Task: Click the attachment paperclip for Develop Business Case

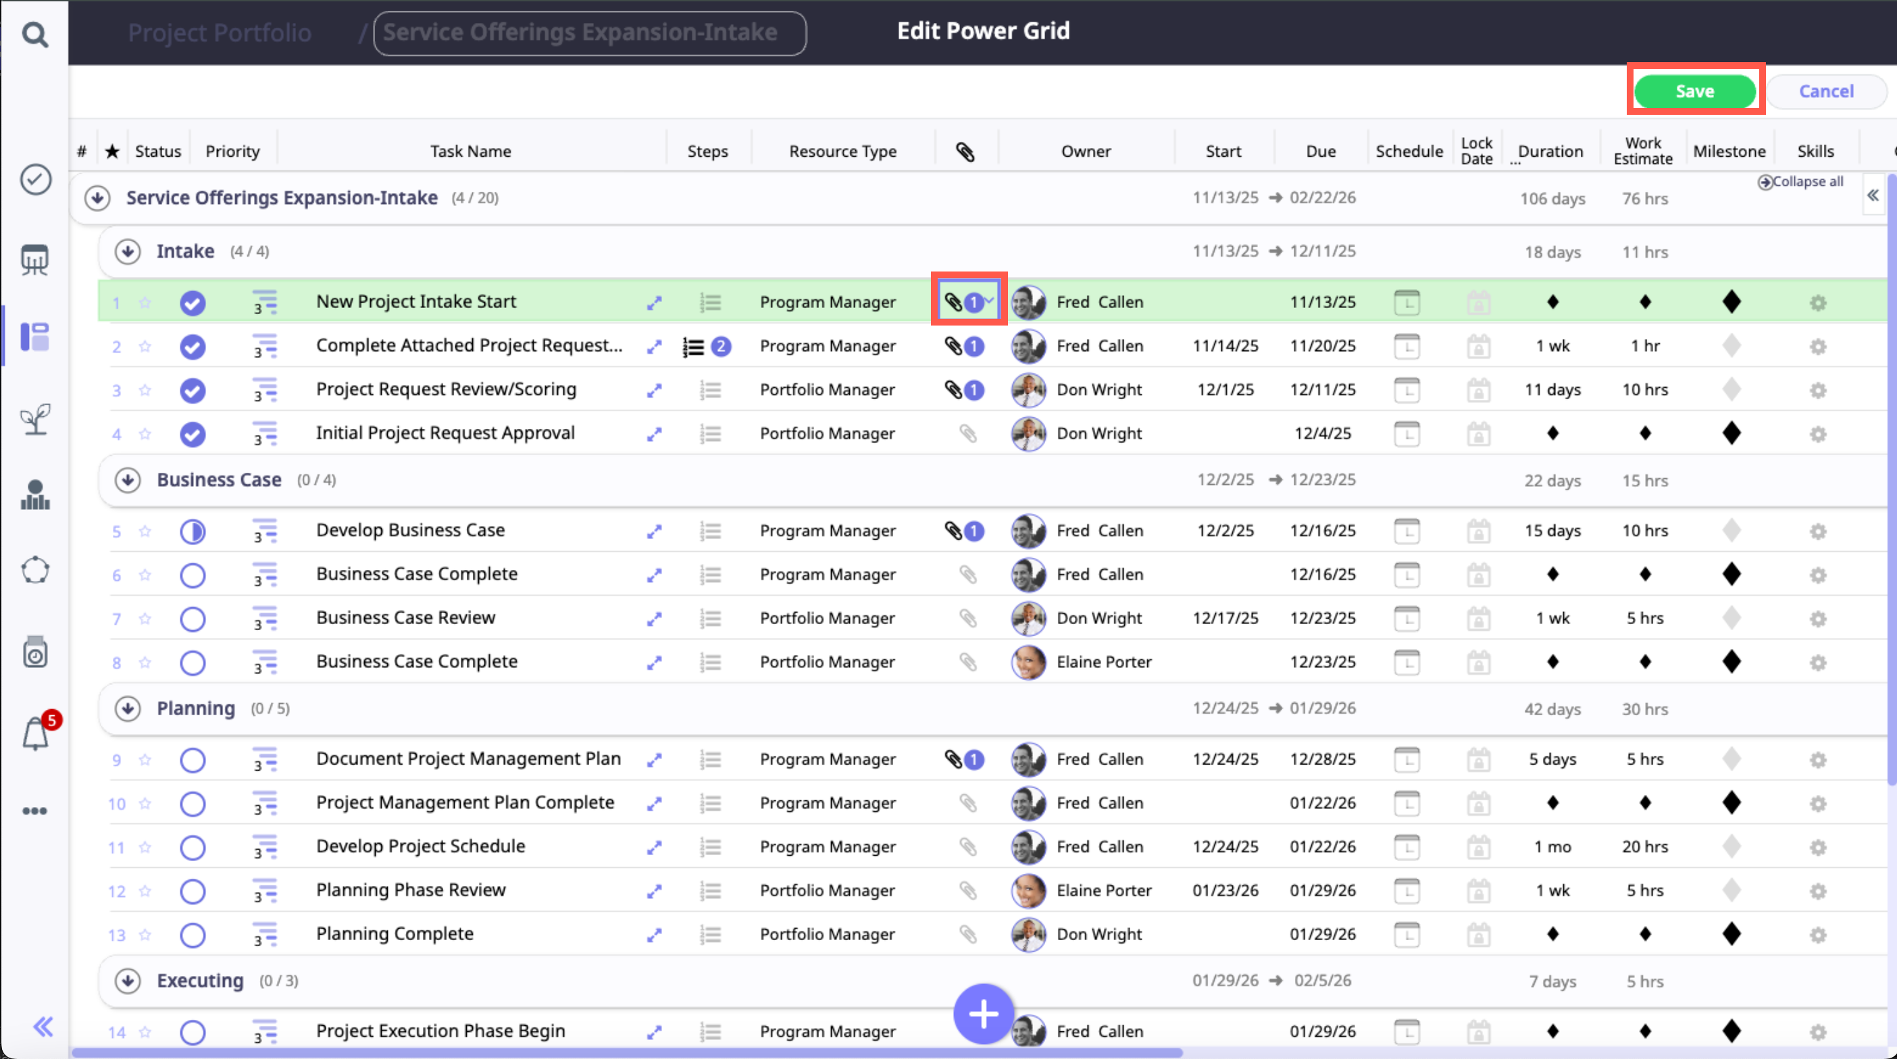Action: [x=955, y=530]
